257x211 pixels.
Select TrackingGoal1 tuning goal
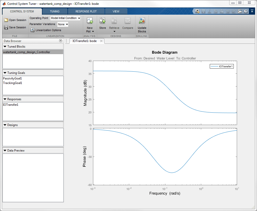point(12,83)
